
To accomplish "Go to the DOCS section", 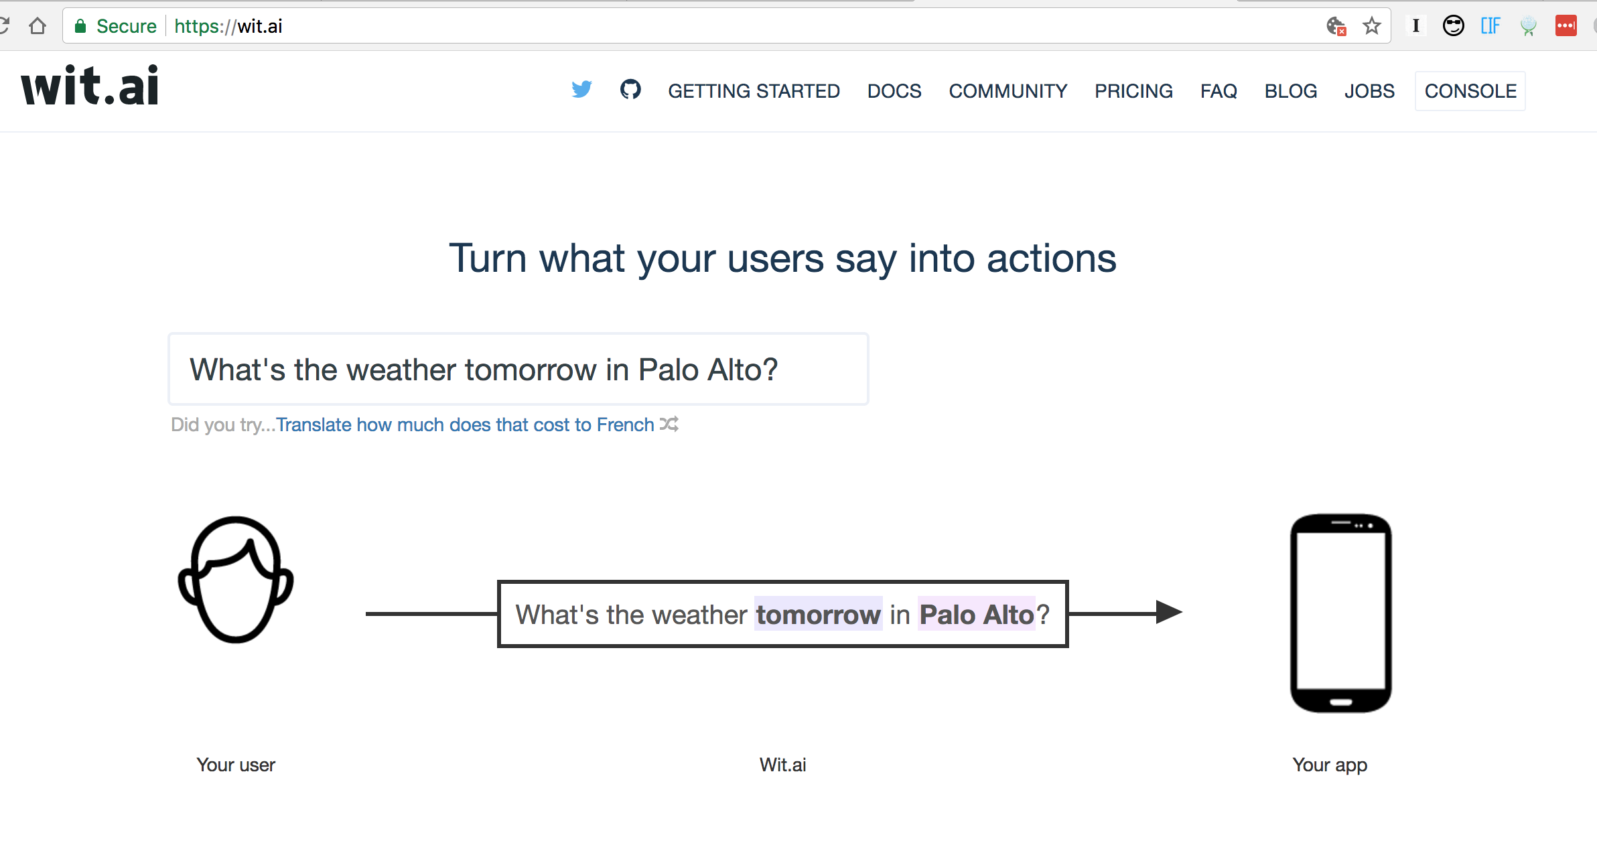I will (x=894, y=91).
